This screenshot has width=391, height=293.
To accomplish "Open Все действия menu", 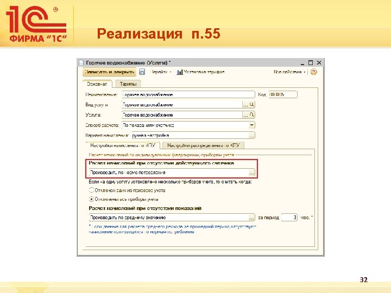I will (x=289, y=72).
